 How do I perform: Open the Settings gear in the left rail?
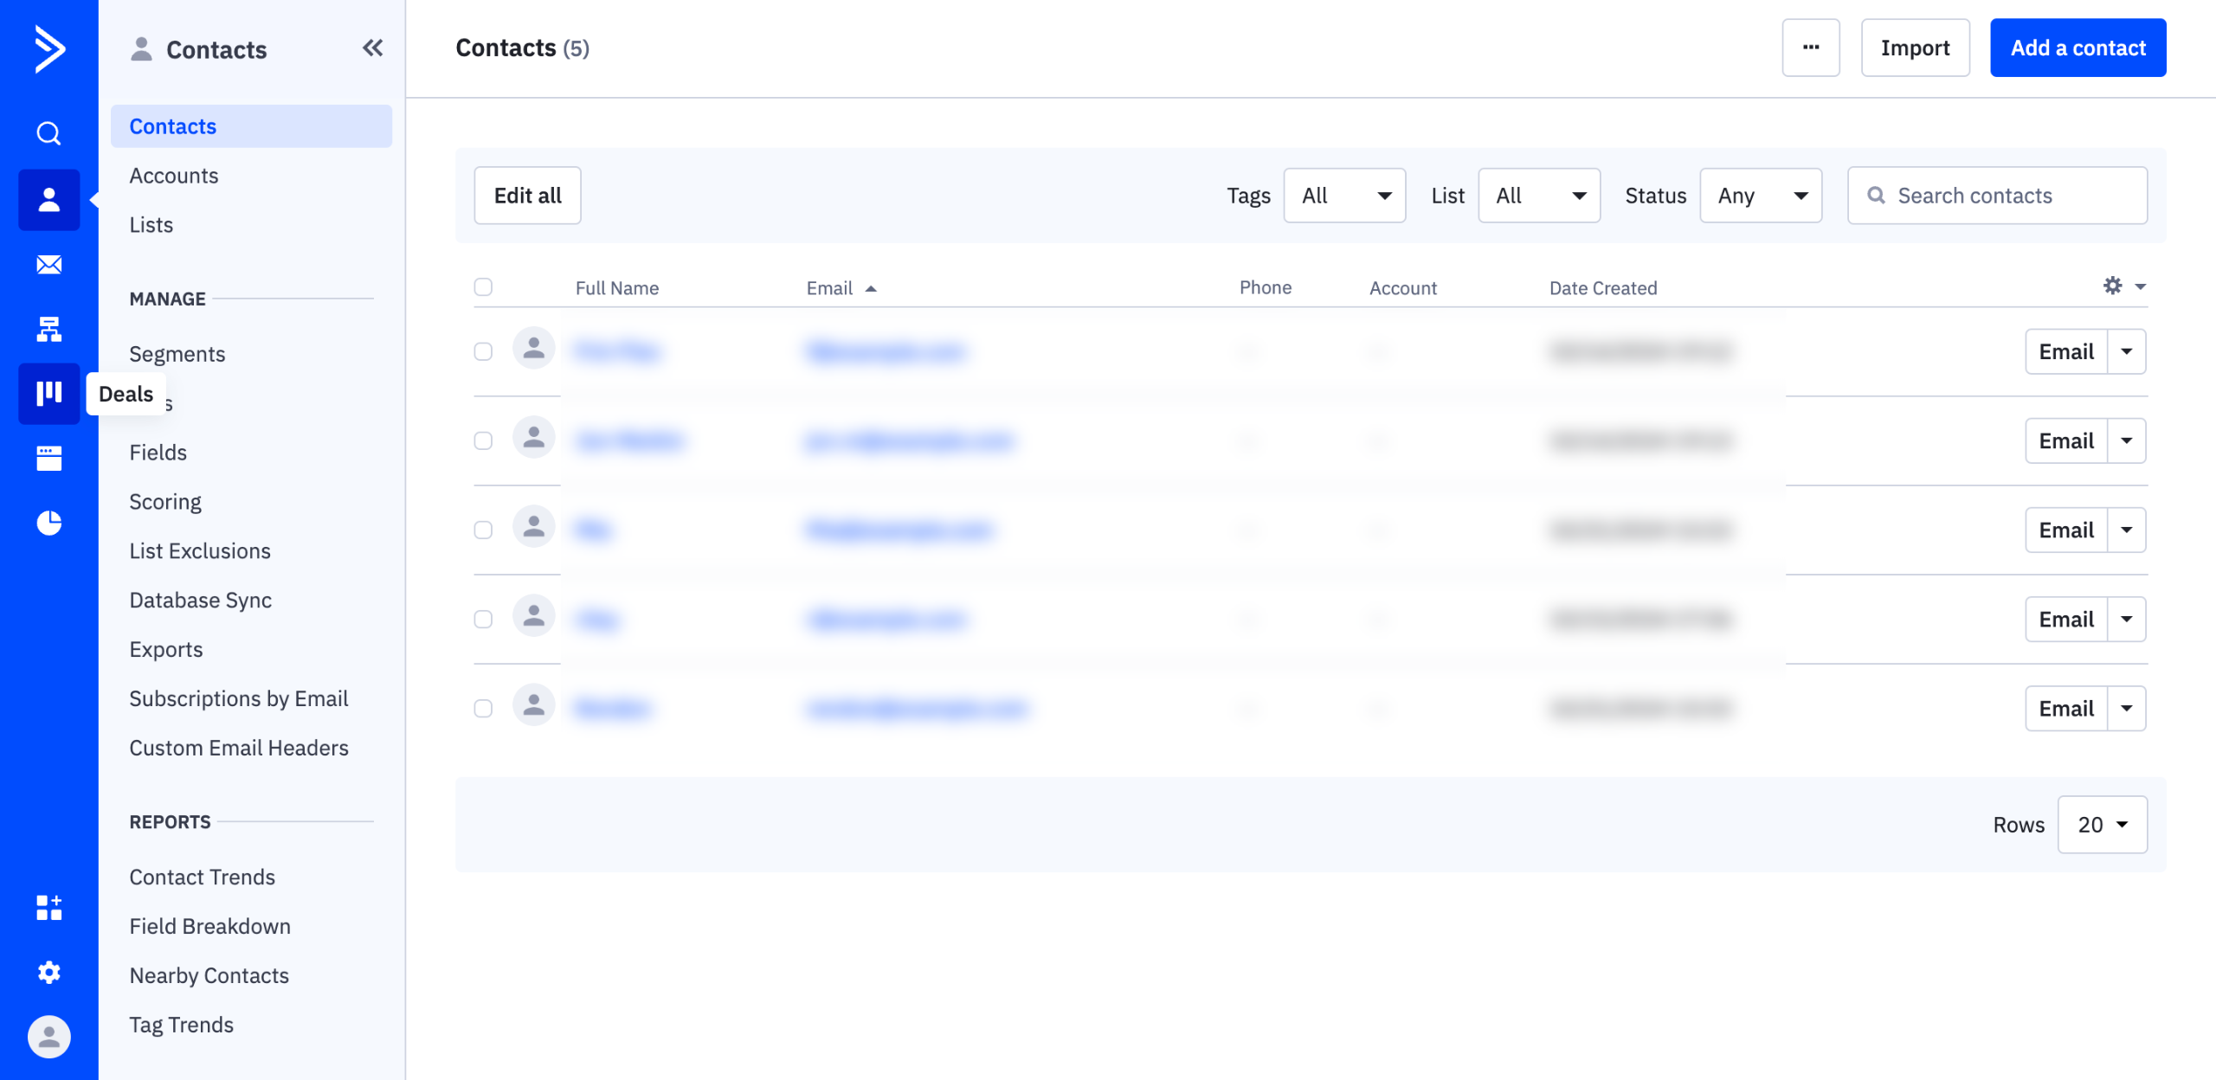click(x=48, y=973)
